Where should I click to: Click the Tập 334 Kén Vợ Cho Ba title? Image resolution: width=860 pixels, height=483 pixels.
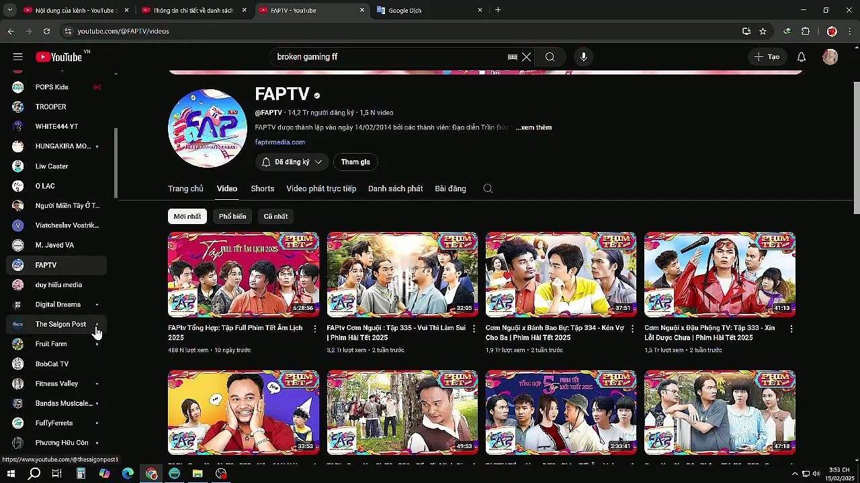[555, 333]
